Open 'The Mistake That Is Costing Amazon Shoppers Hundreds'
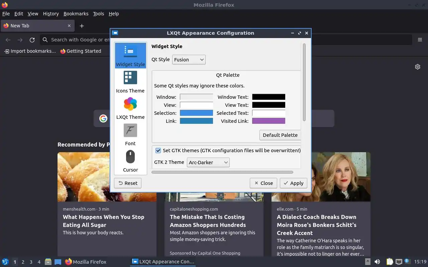428x267 pixels. point(208,221)
